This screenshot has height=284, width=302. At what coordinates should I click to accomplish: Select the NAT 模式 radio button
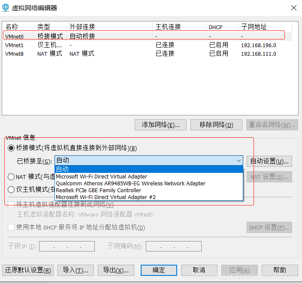(x=11, y=177)
